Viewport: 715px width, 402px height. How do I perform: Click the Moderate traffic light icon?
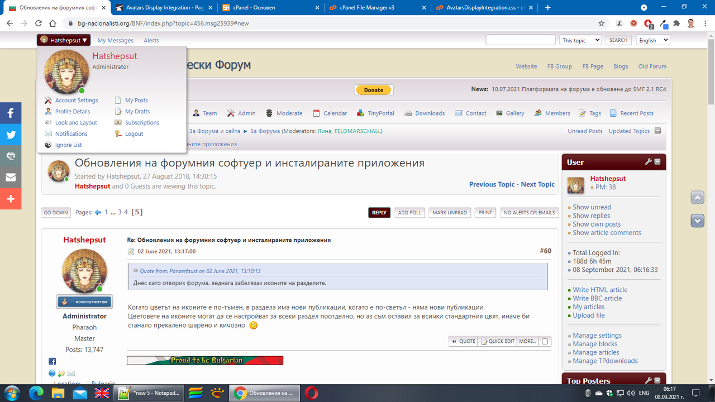pos(269,113)
